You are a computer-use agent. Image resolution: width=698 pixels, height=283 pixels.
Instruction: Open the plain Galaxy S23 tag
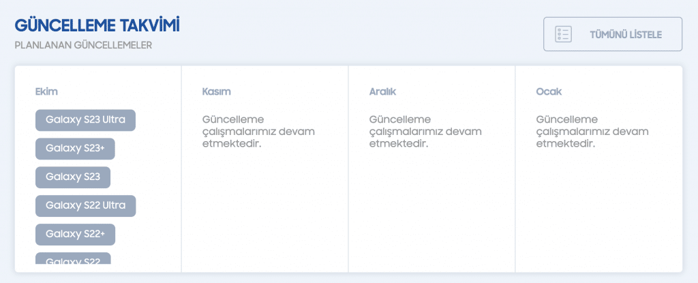pos(73,177)
